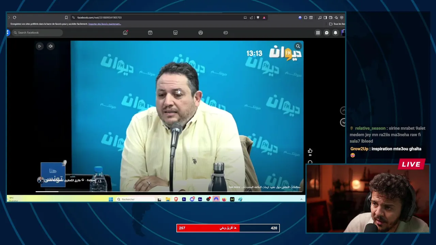Open Facebook notifications bell
Screen dimensions: 436x245
(336, 33)
